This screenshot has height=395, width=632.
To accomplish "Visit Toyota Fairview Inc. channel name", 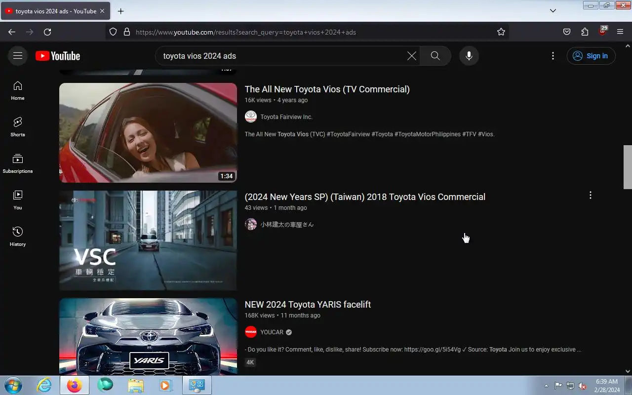I will [286, 117].
